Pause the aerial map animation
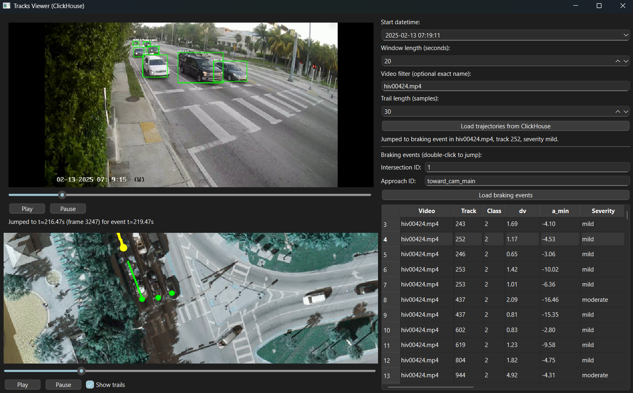This screenshot has width=633, height=393. pyautogui.click(x=63, y=385)
